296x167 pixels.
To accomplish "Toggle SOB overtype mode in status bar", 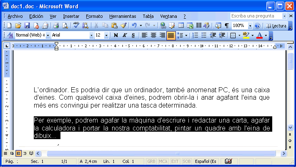I will click(186, 161).
